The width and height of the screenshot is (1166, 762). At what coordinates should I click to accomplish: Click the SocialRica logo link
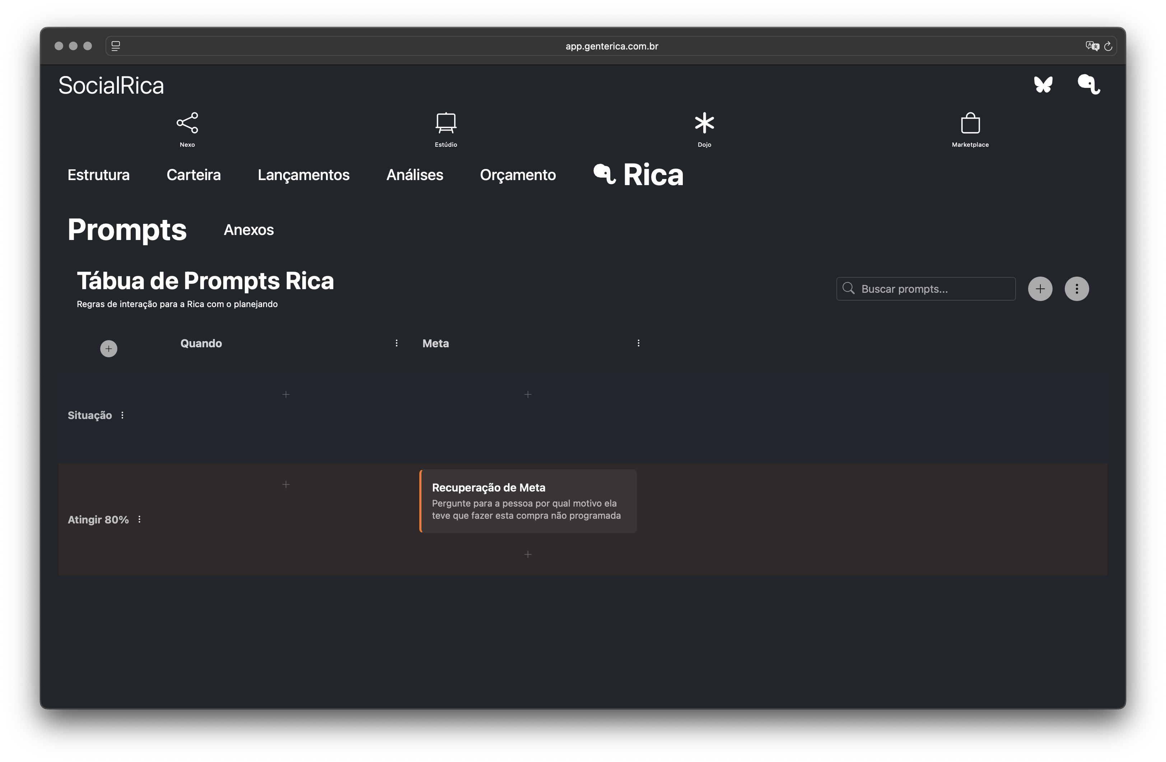click(x=111, y=86)
